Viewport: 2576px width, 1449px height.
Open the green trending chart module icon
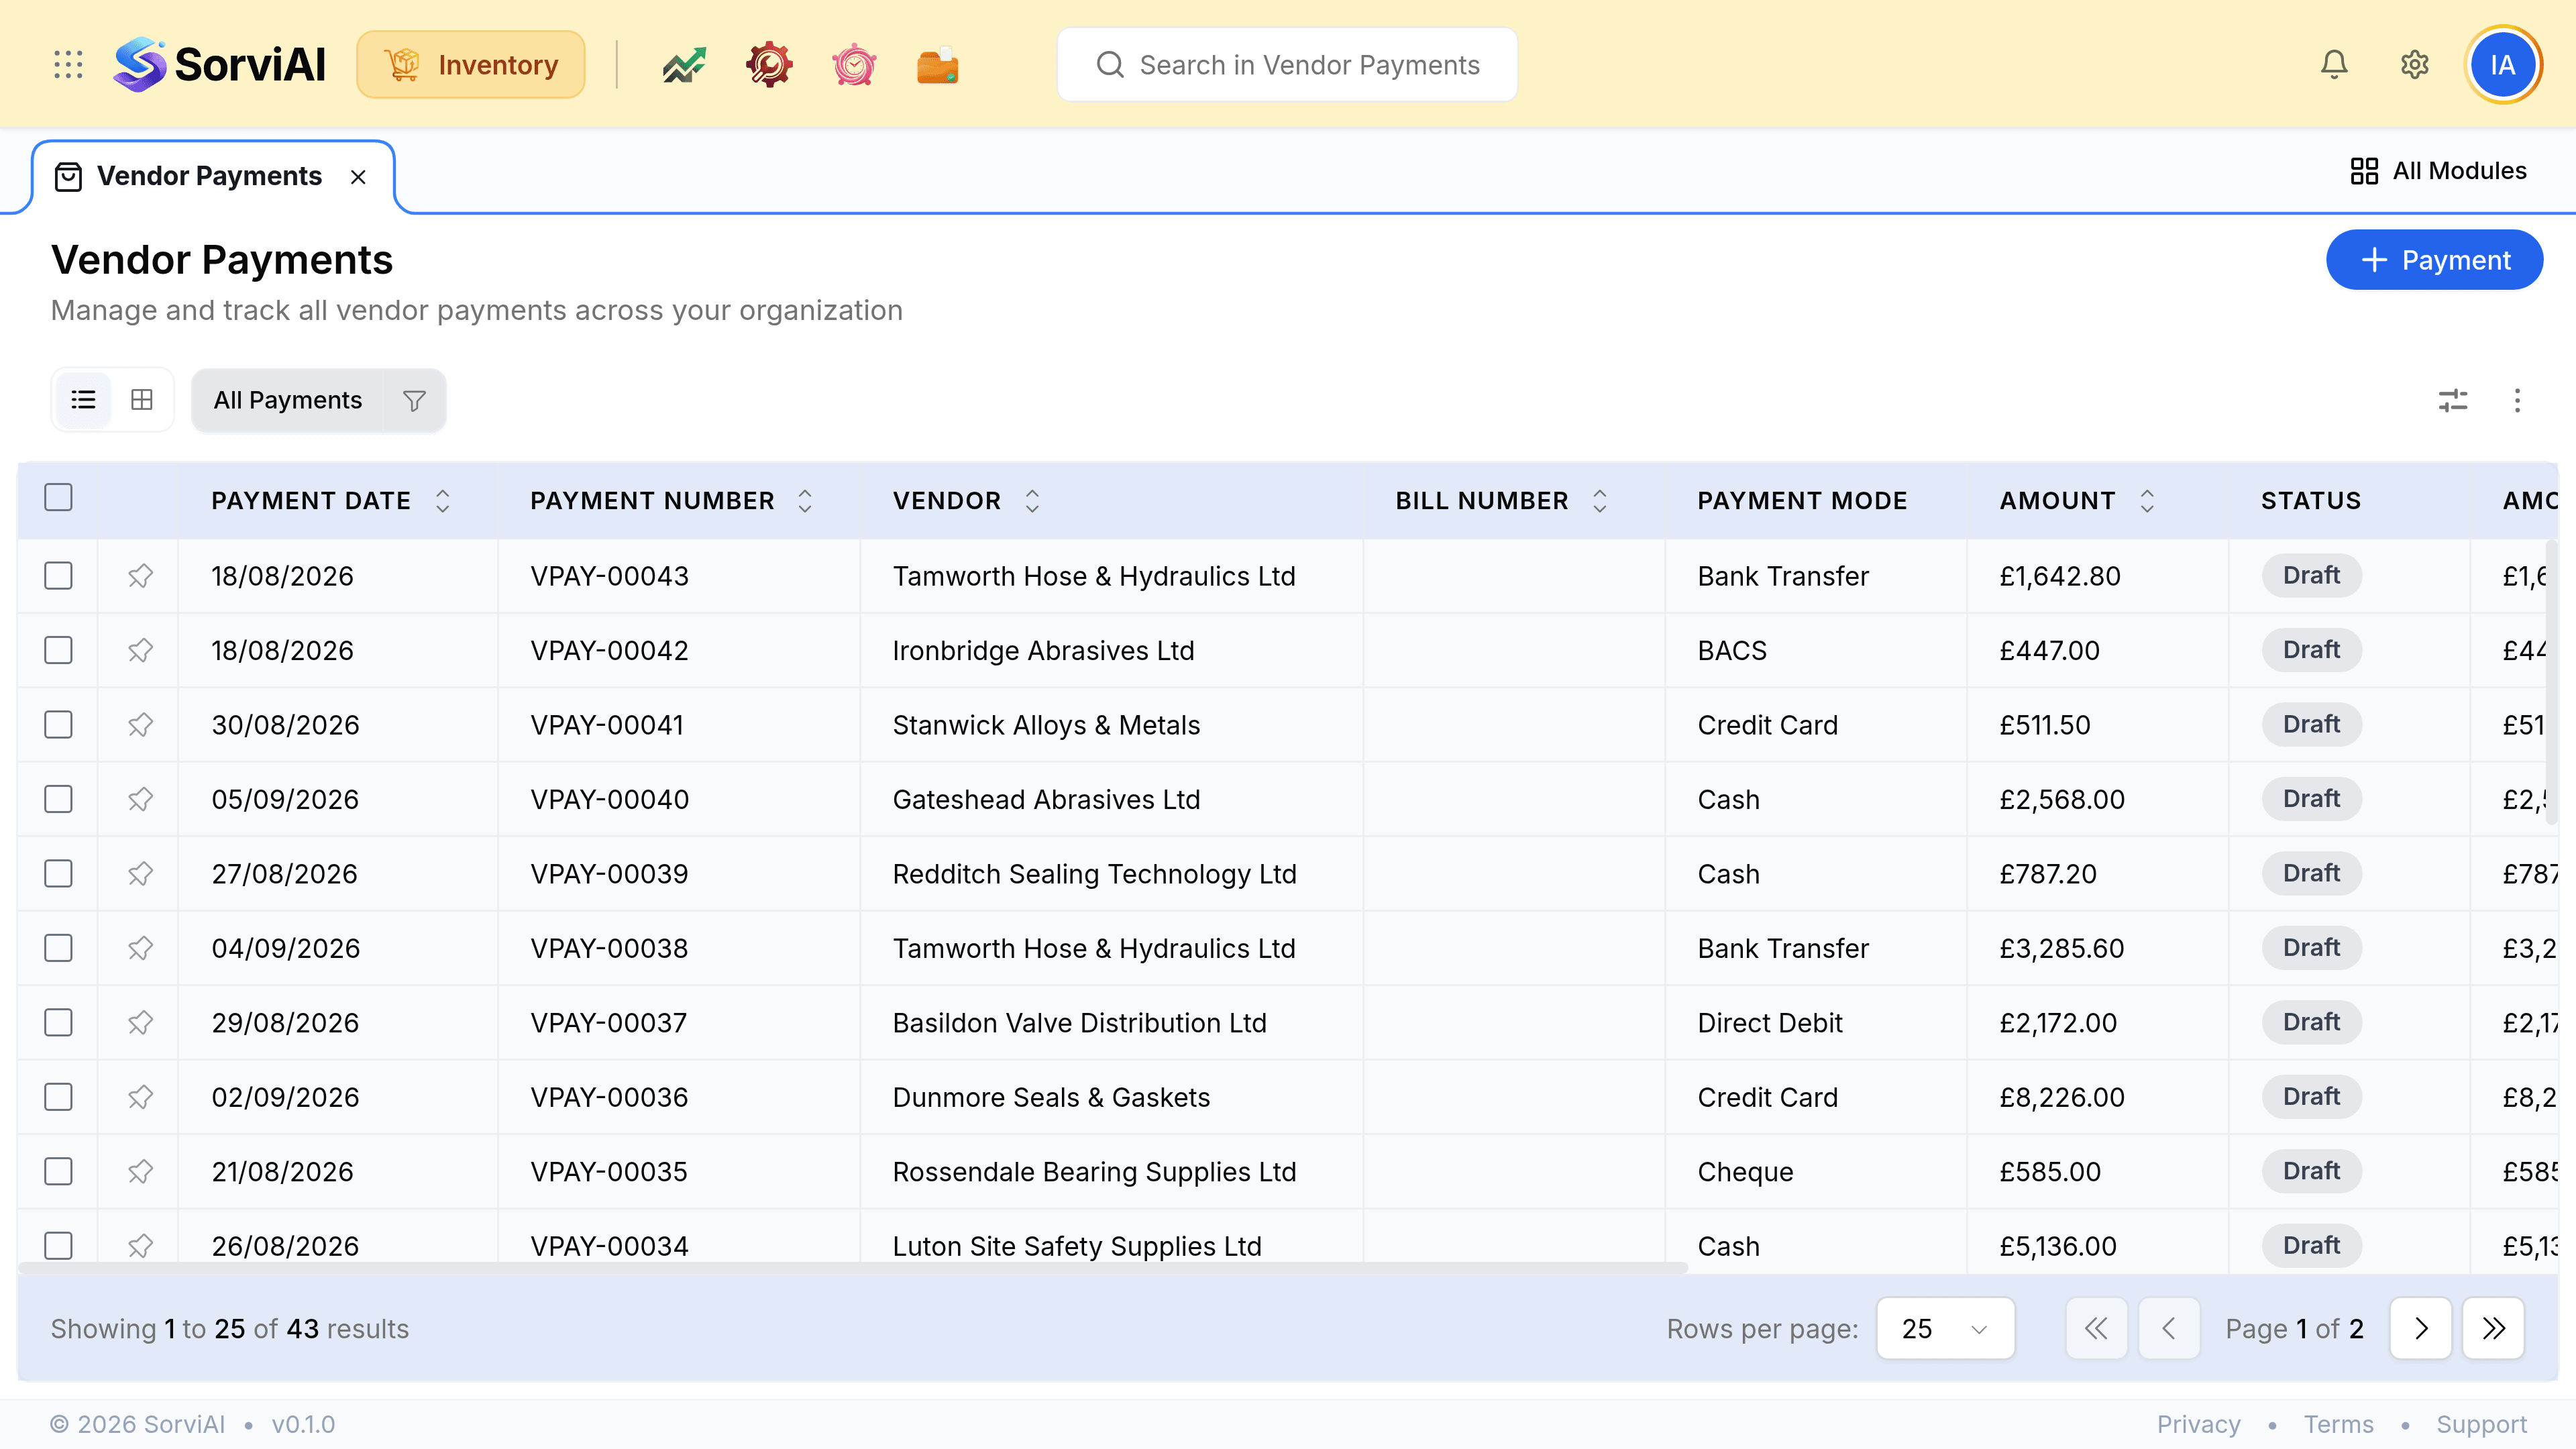[684, 65]
